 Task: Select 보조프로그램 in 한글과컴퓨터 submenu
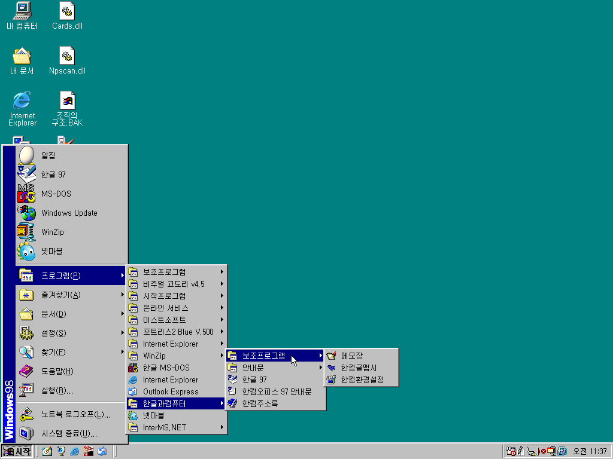point(275,356)
